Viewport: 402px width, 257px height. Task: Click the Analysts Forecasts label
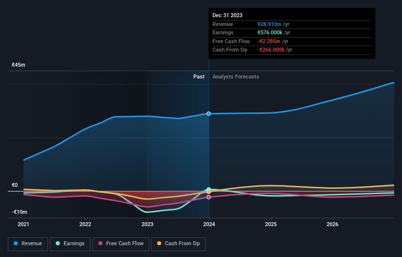[236, 77]
